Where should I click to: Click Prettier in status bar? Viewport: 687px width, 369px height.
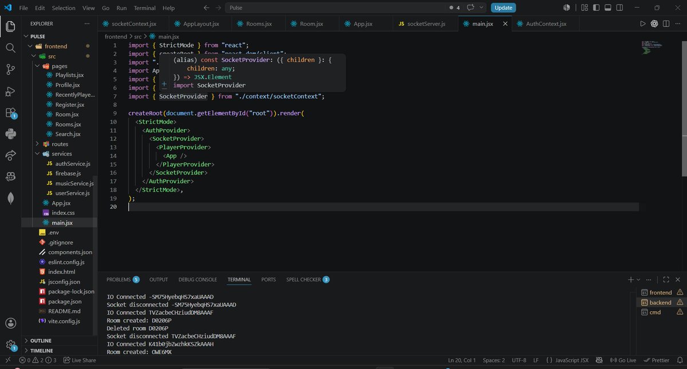pos(656,360)
